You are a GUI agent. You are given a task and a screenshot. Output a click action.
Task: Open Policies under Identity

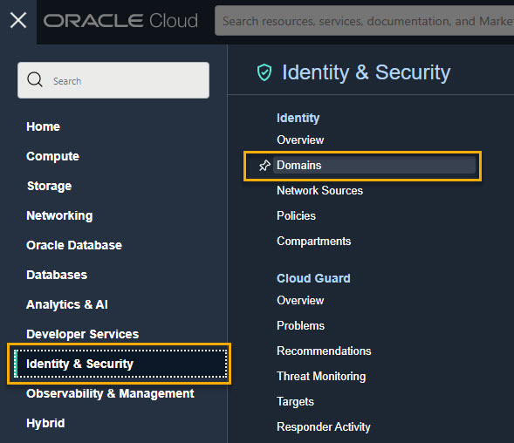[297, 216]
